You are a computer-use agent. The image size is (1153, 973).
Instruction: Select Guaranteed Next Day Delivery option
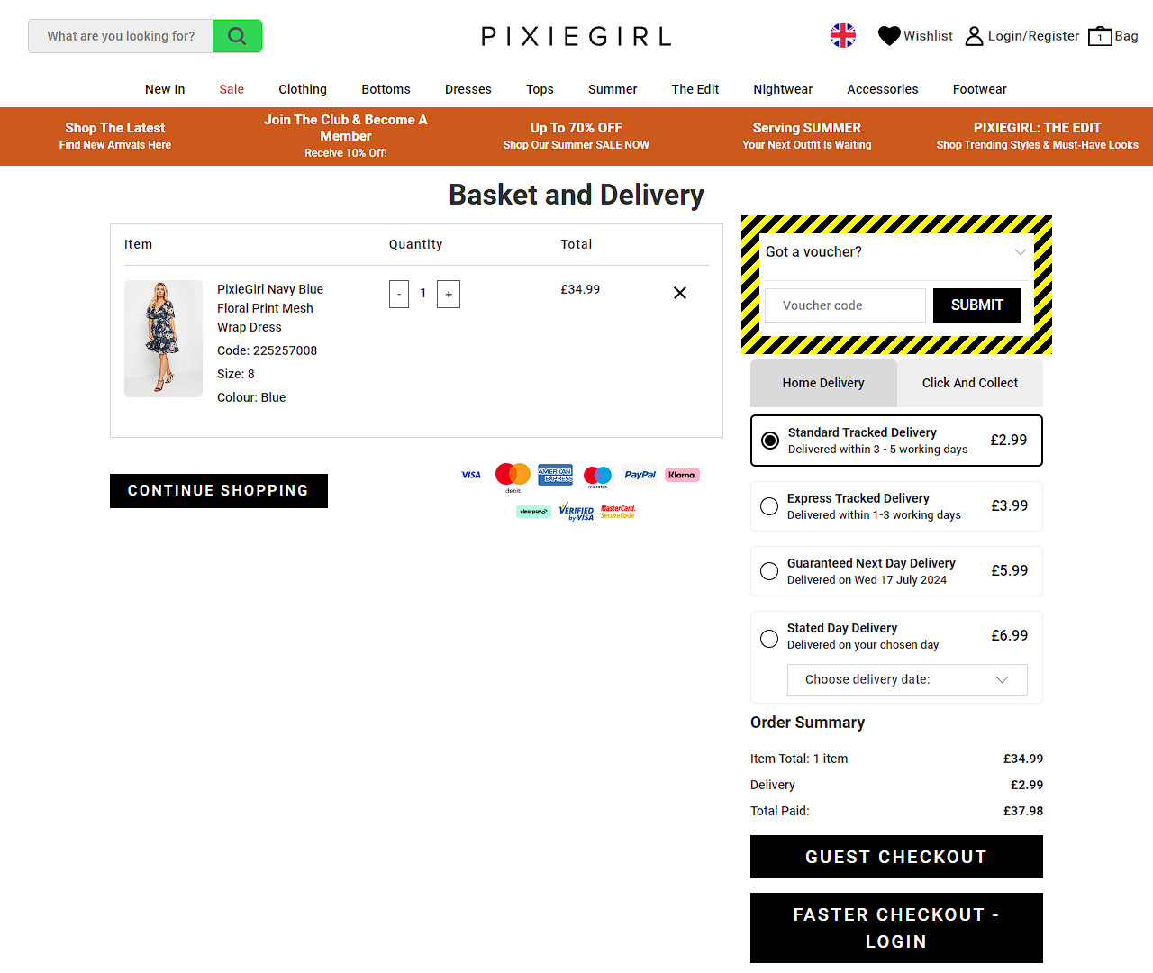[x=896, y=571]
